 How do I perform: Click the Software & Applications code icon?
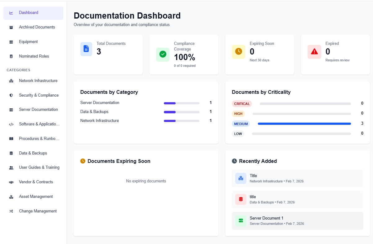click(11, 124)
